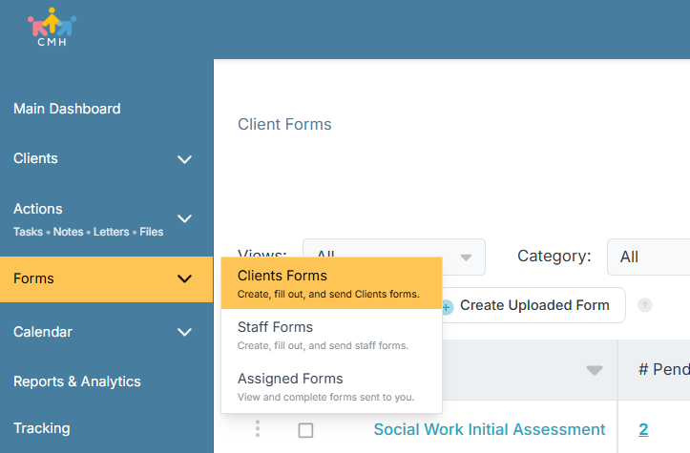Open row options three-dot menu
This screenshot has height=453, width=690.
pos(258,429)
